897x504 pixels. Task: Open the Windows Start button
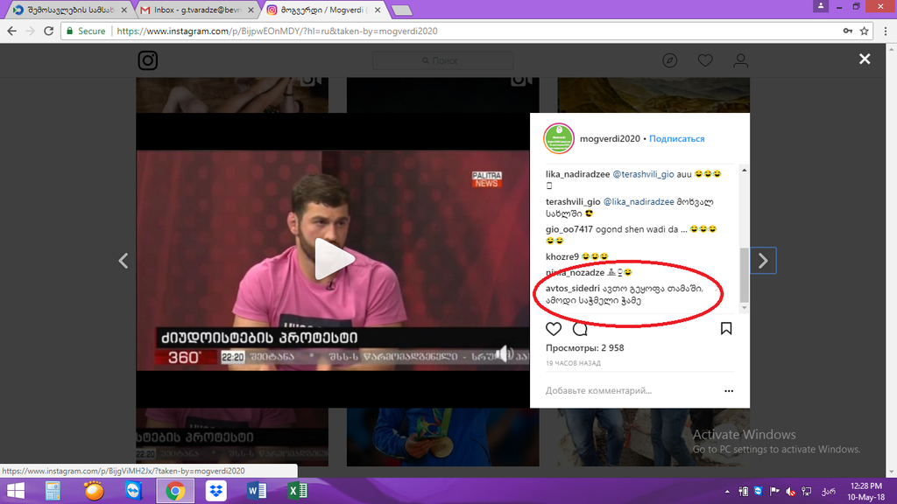(16, 491)
